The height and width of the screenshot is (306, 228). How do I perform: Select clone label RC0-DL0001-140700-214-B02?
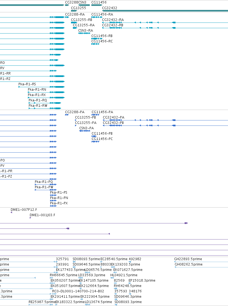[x=78, y=291]
